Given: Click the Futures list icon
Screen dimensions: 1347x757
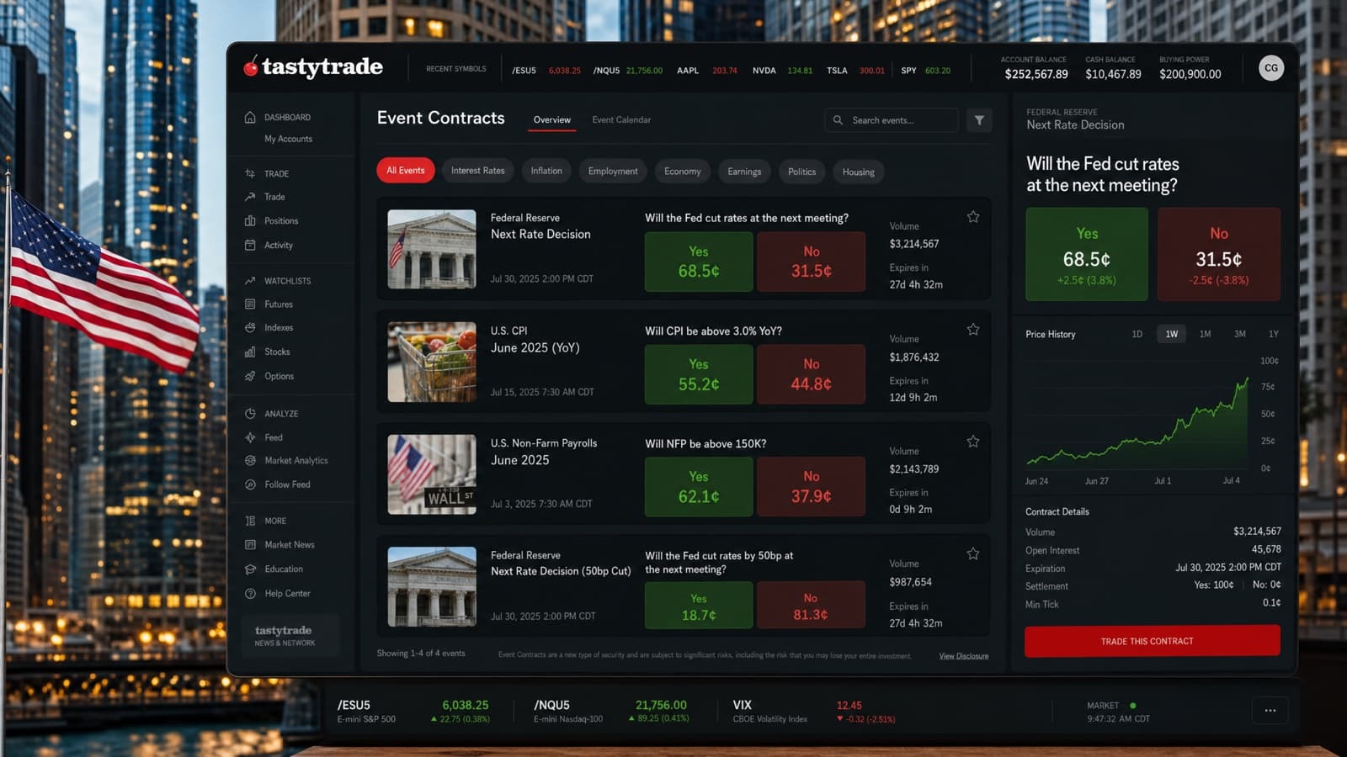Looking at the screenshot, I should pyautogui.click(x=250, y=304).
